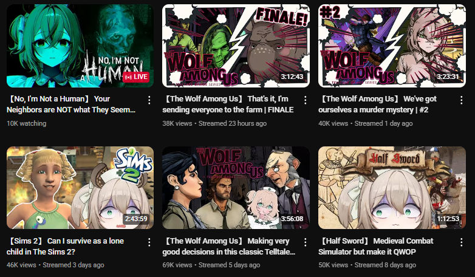Screen dimensions: 475x277
Task: Open The Sims 2 video thumbnail
Action: tap(80, 188)
